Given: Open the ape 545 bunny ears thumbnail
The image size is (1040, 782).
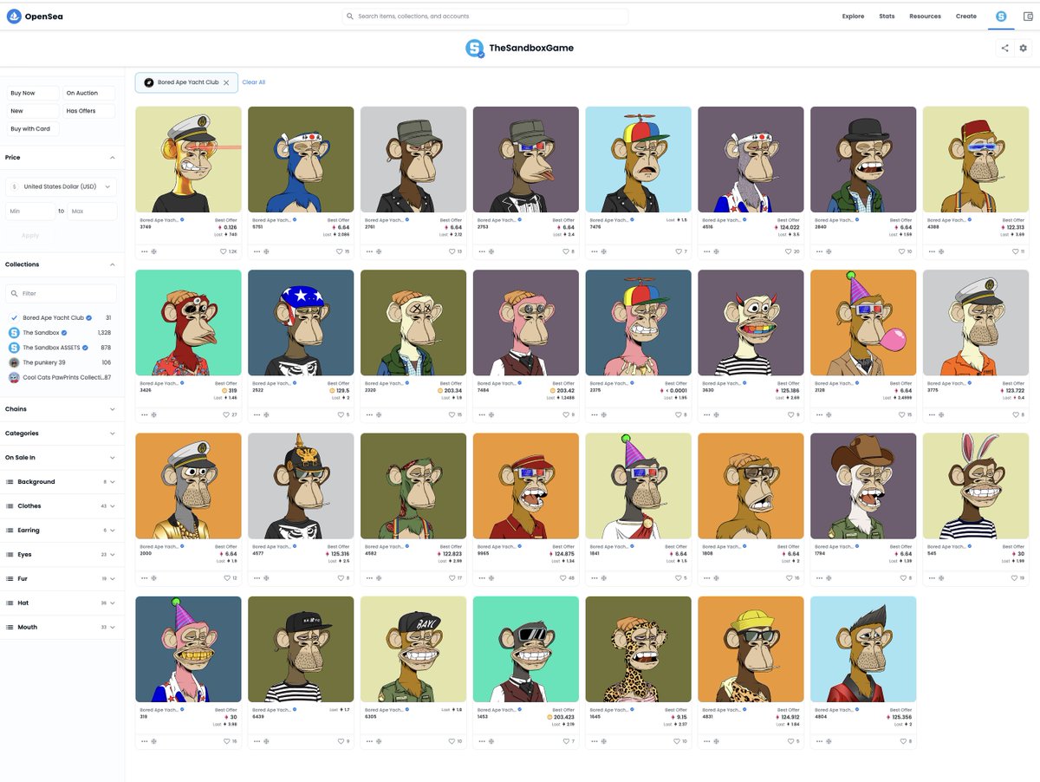Looking at the screenshot, I should point(976,486).
